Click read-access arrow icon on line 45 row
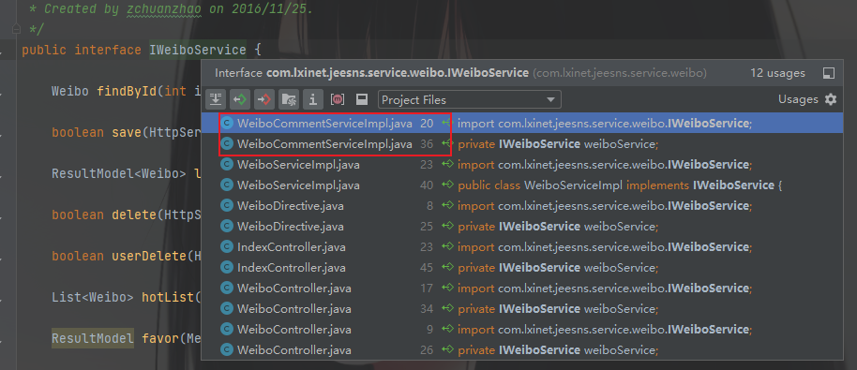857x370 pixels. (x=447, y=267)
